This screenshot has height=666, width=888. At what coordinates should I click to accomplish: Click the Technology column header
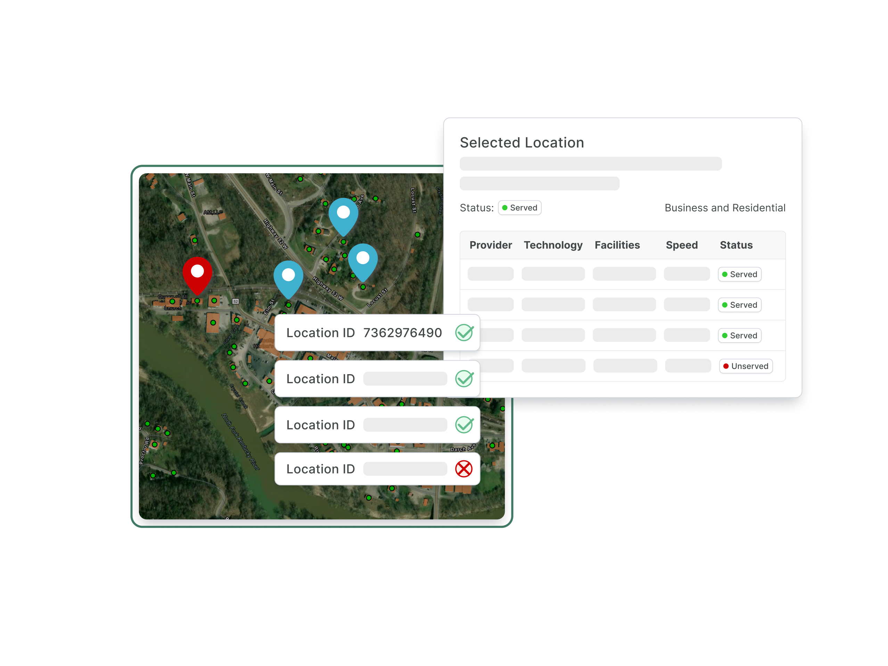coord(553,245)
